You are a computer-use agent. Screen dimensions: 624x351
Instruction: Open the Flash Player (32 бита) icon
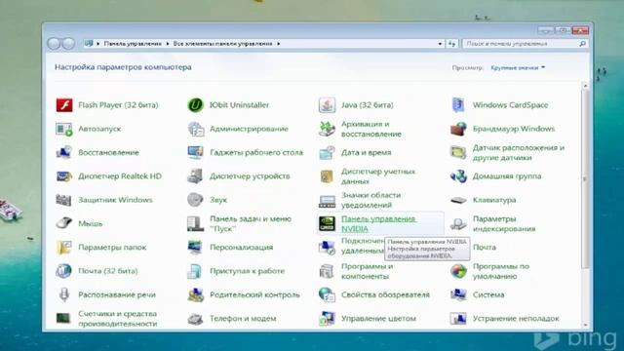(64, 105)
